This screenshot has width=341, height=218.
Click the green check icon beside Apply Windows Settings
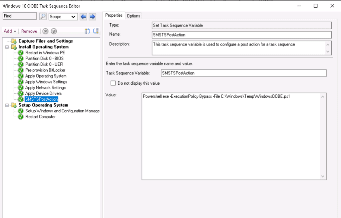21,82
